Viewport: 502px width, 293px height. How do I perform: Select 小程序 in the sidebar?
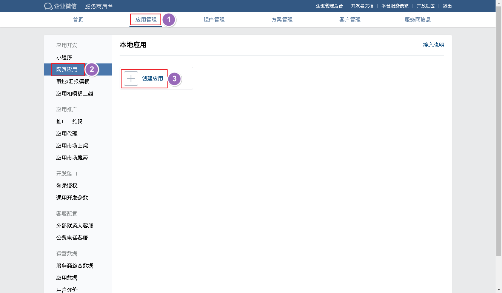[64, 57]
